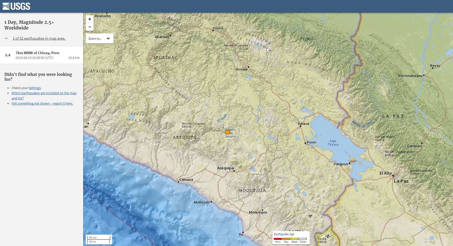Click the USGS logo in header
Viewport: 453px width, 246px height.
(16, 6)
